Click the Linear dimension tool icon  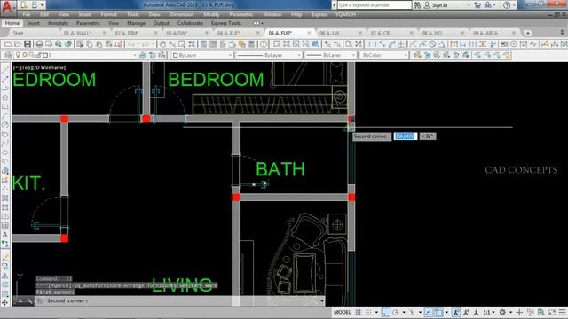pyautogui.click(x=373, y=44)
